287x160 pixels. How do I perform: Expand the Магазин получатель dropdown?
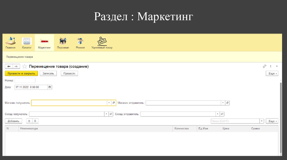(109, 103)
